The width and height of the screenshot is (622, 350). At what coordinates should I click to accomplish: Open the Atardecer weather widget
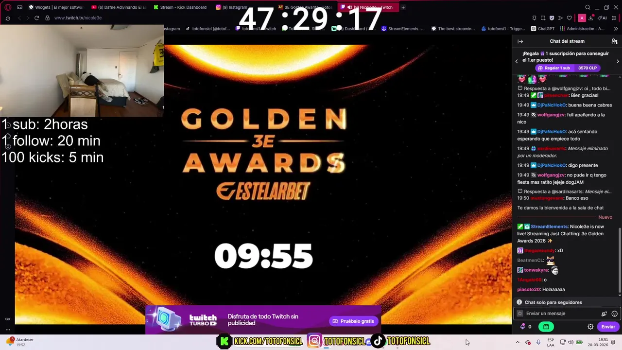(21, 342)
